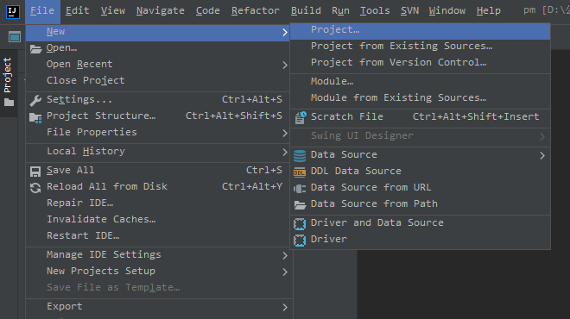Click the Data Source database icon
The width and height of the screenshot is (570, 319).
[300, 156]
